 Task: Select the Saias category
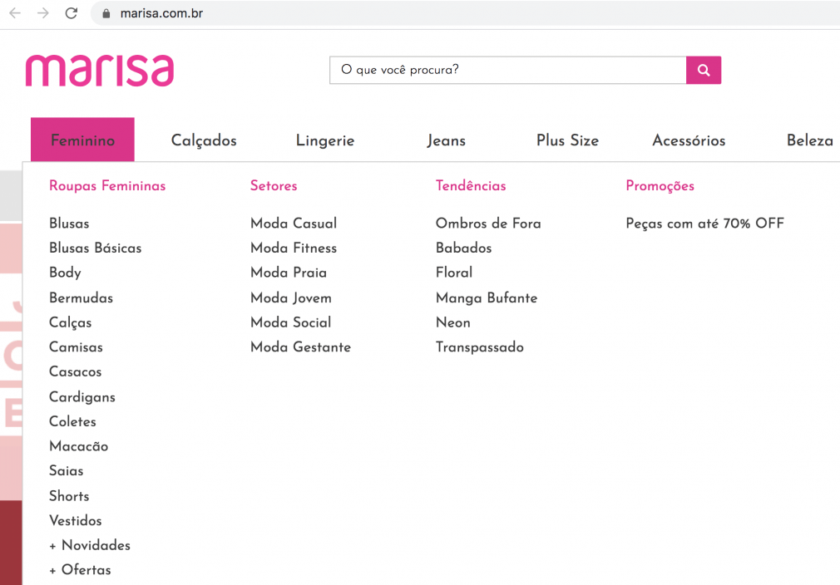click(66, 470)
